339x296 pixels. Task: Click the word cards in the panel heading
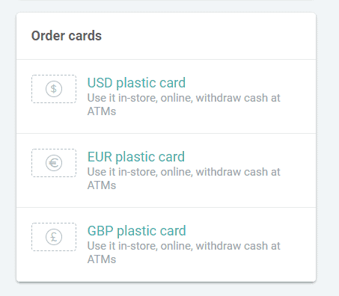[85, 36]
